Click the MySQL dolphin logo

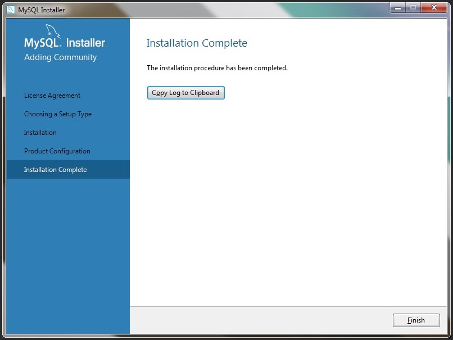coord(53,31)
